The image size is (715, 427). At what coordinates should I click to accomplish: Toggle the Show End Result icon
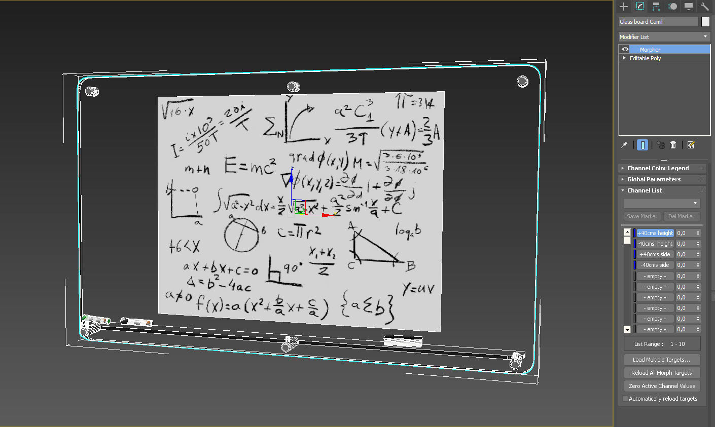[x=642, y=145]
